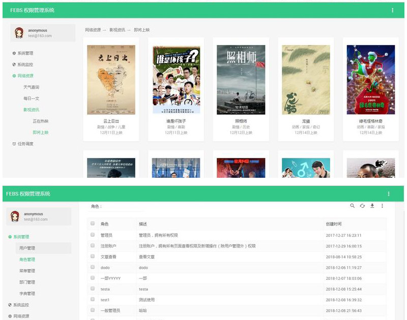This screenshot has height=320, width=407.
Task: Click the test@163.com email in top sidebar
Action: (40, 36)
